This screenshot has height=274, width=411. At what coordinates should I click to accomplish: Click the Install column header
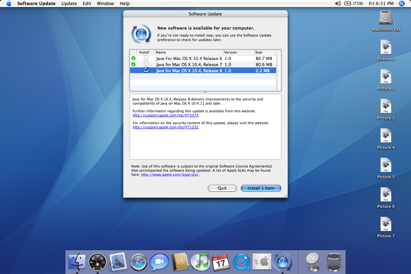click(x=146, y=52)
